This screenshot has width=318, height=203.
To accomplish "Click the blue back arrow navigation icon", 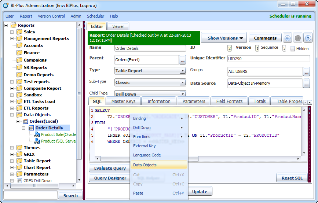I will (x=288, y=38).
